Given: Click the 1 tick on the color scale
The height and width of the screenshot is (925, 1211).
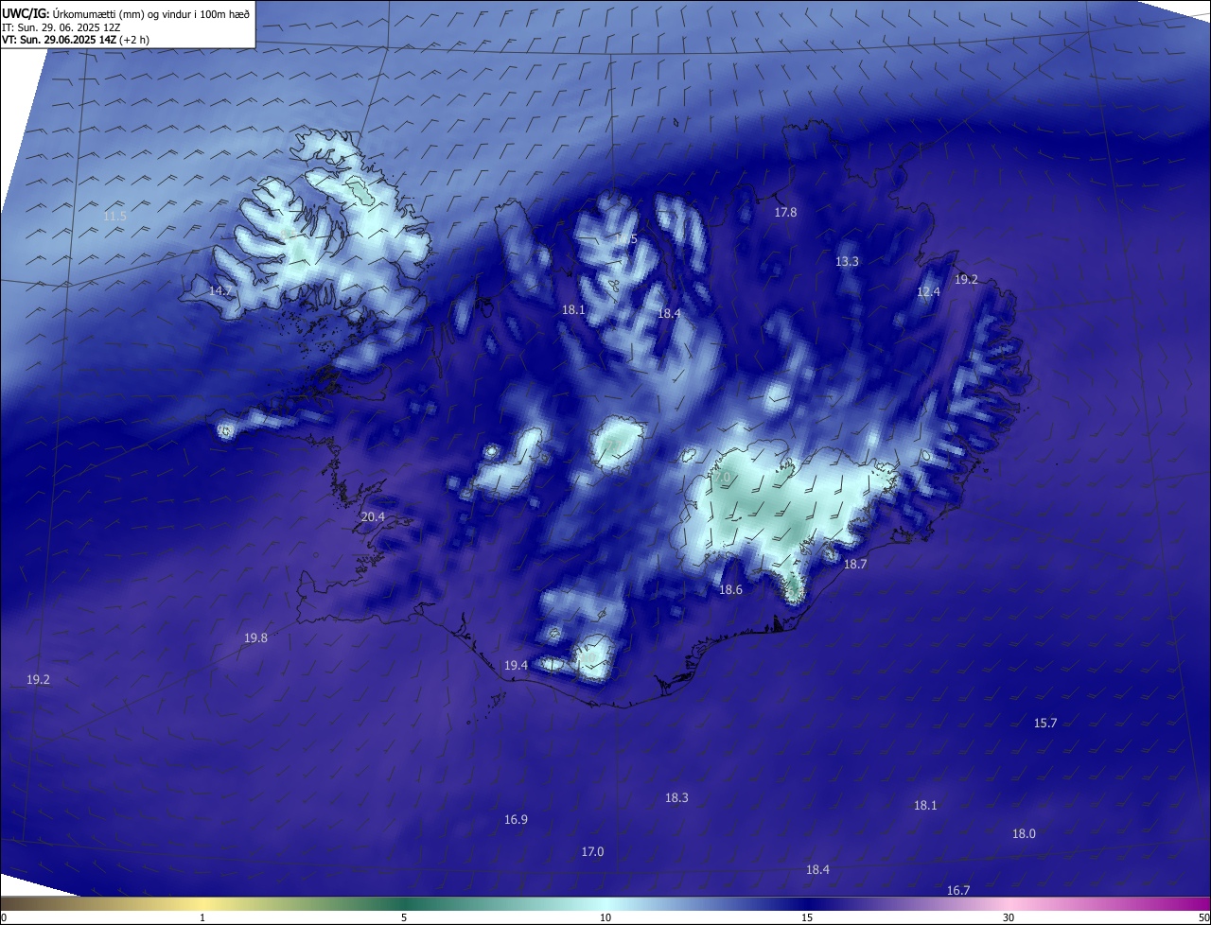Looking at the screenshot, I should tap(202, 917).
